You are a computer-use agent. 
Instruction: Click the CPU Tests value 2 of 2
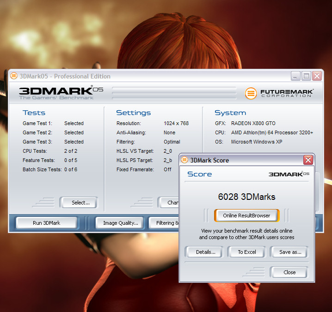click(x=71, y=151)
